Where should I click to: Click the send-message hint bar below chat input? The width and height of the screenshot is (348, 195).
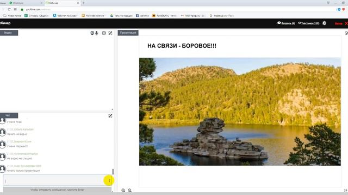[57, 190]
